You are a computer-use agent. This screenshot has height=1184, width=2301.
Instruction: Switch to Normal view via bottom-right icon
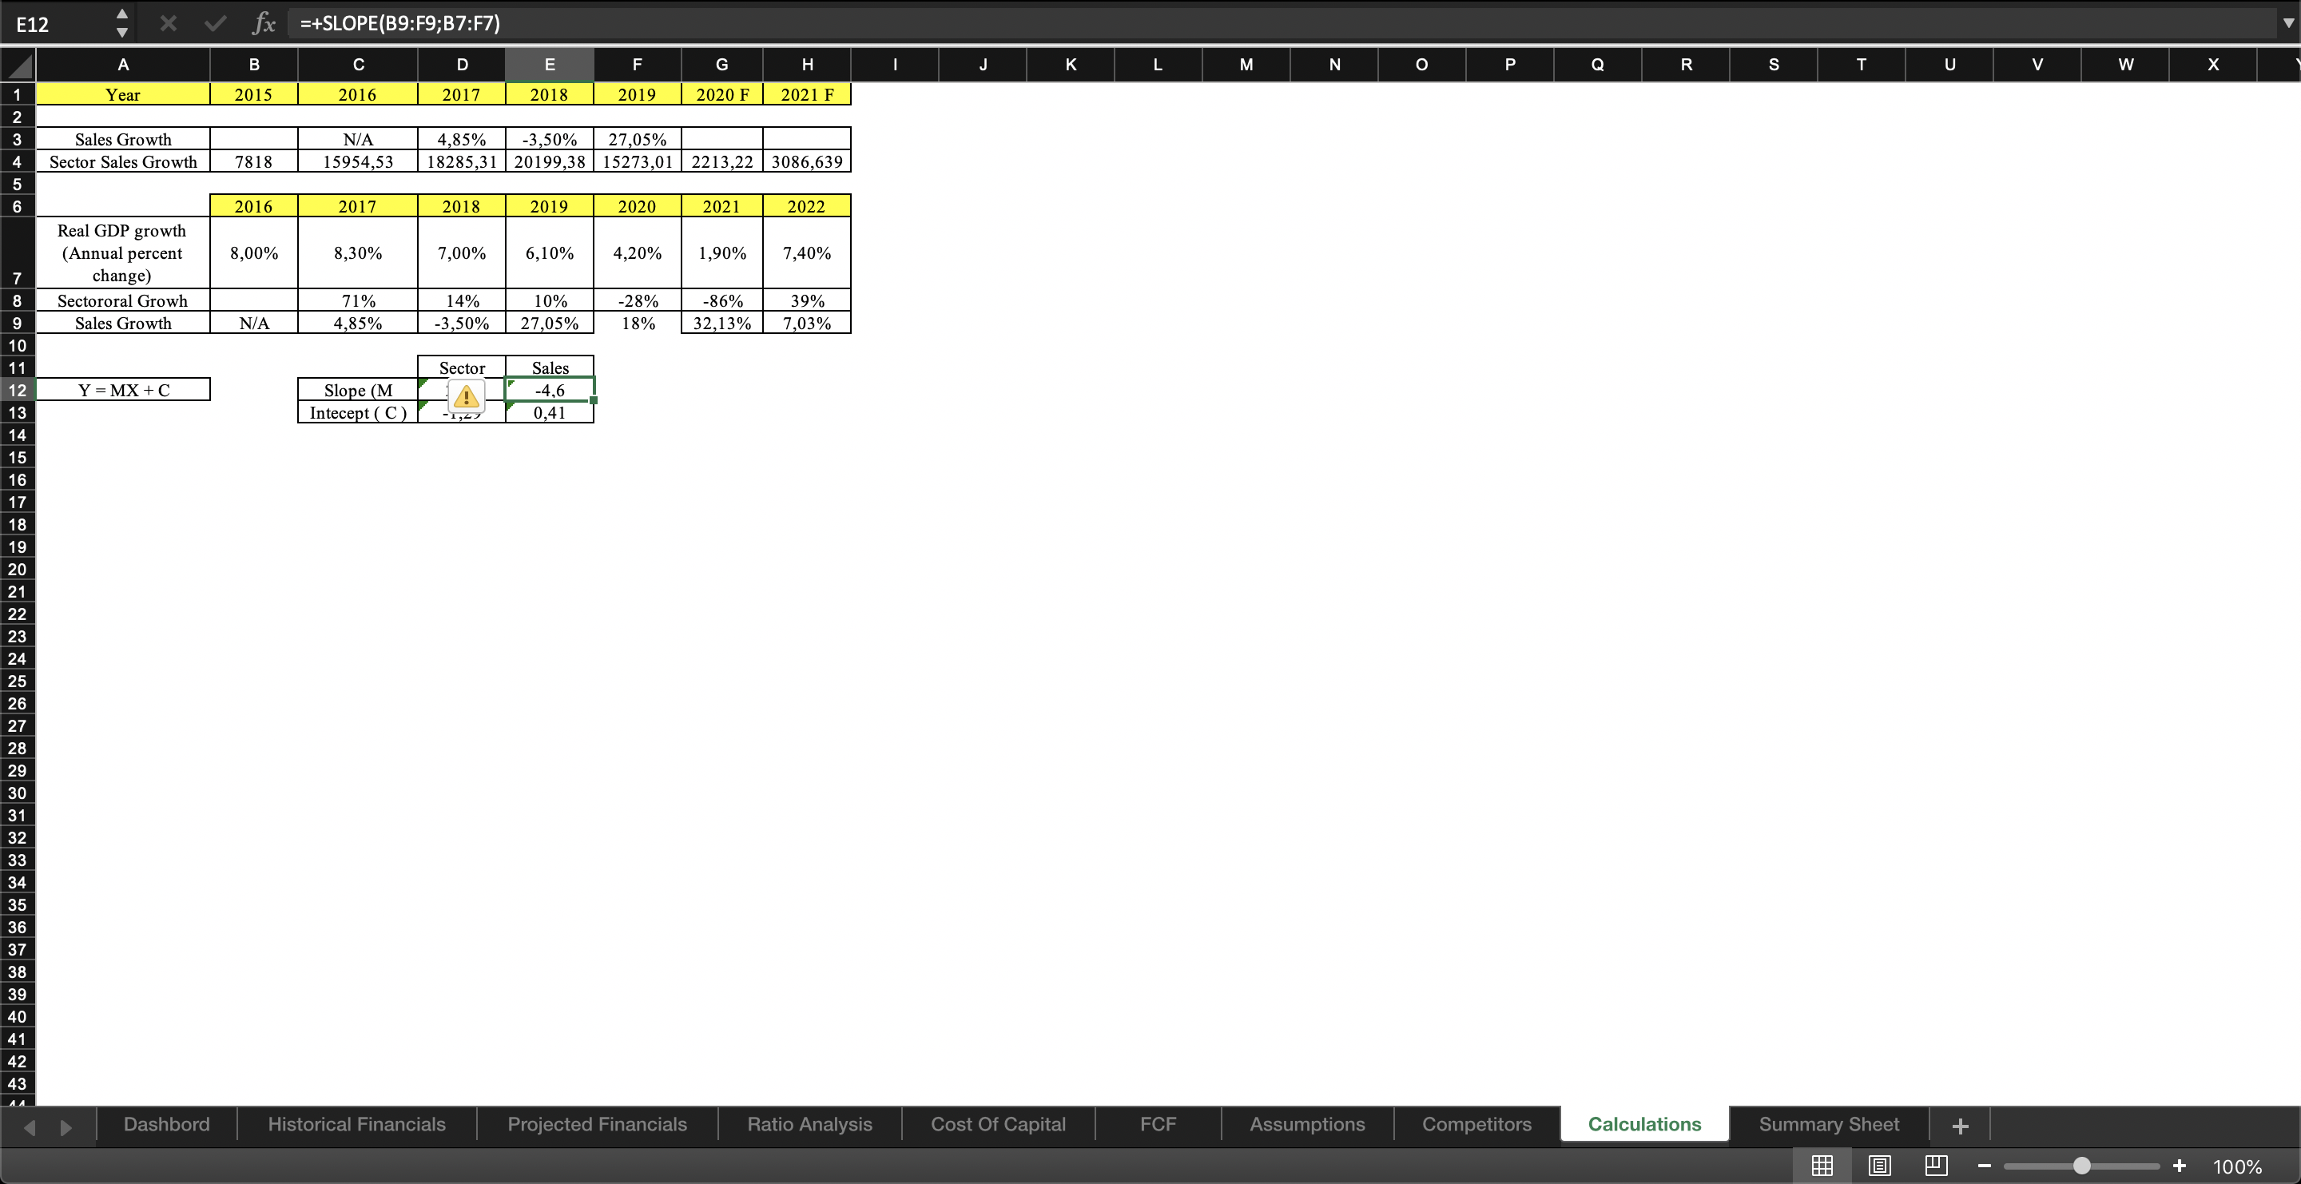coord(1822,1166)
